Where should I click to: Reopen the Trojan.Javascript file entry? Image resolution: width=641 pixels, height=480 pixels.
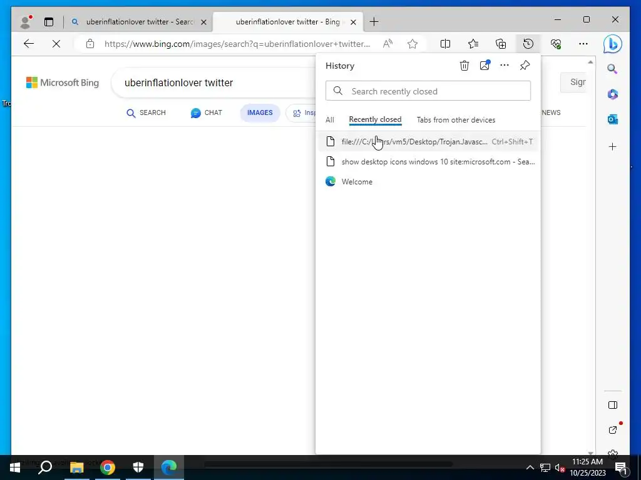click(428, 142)
